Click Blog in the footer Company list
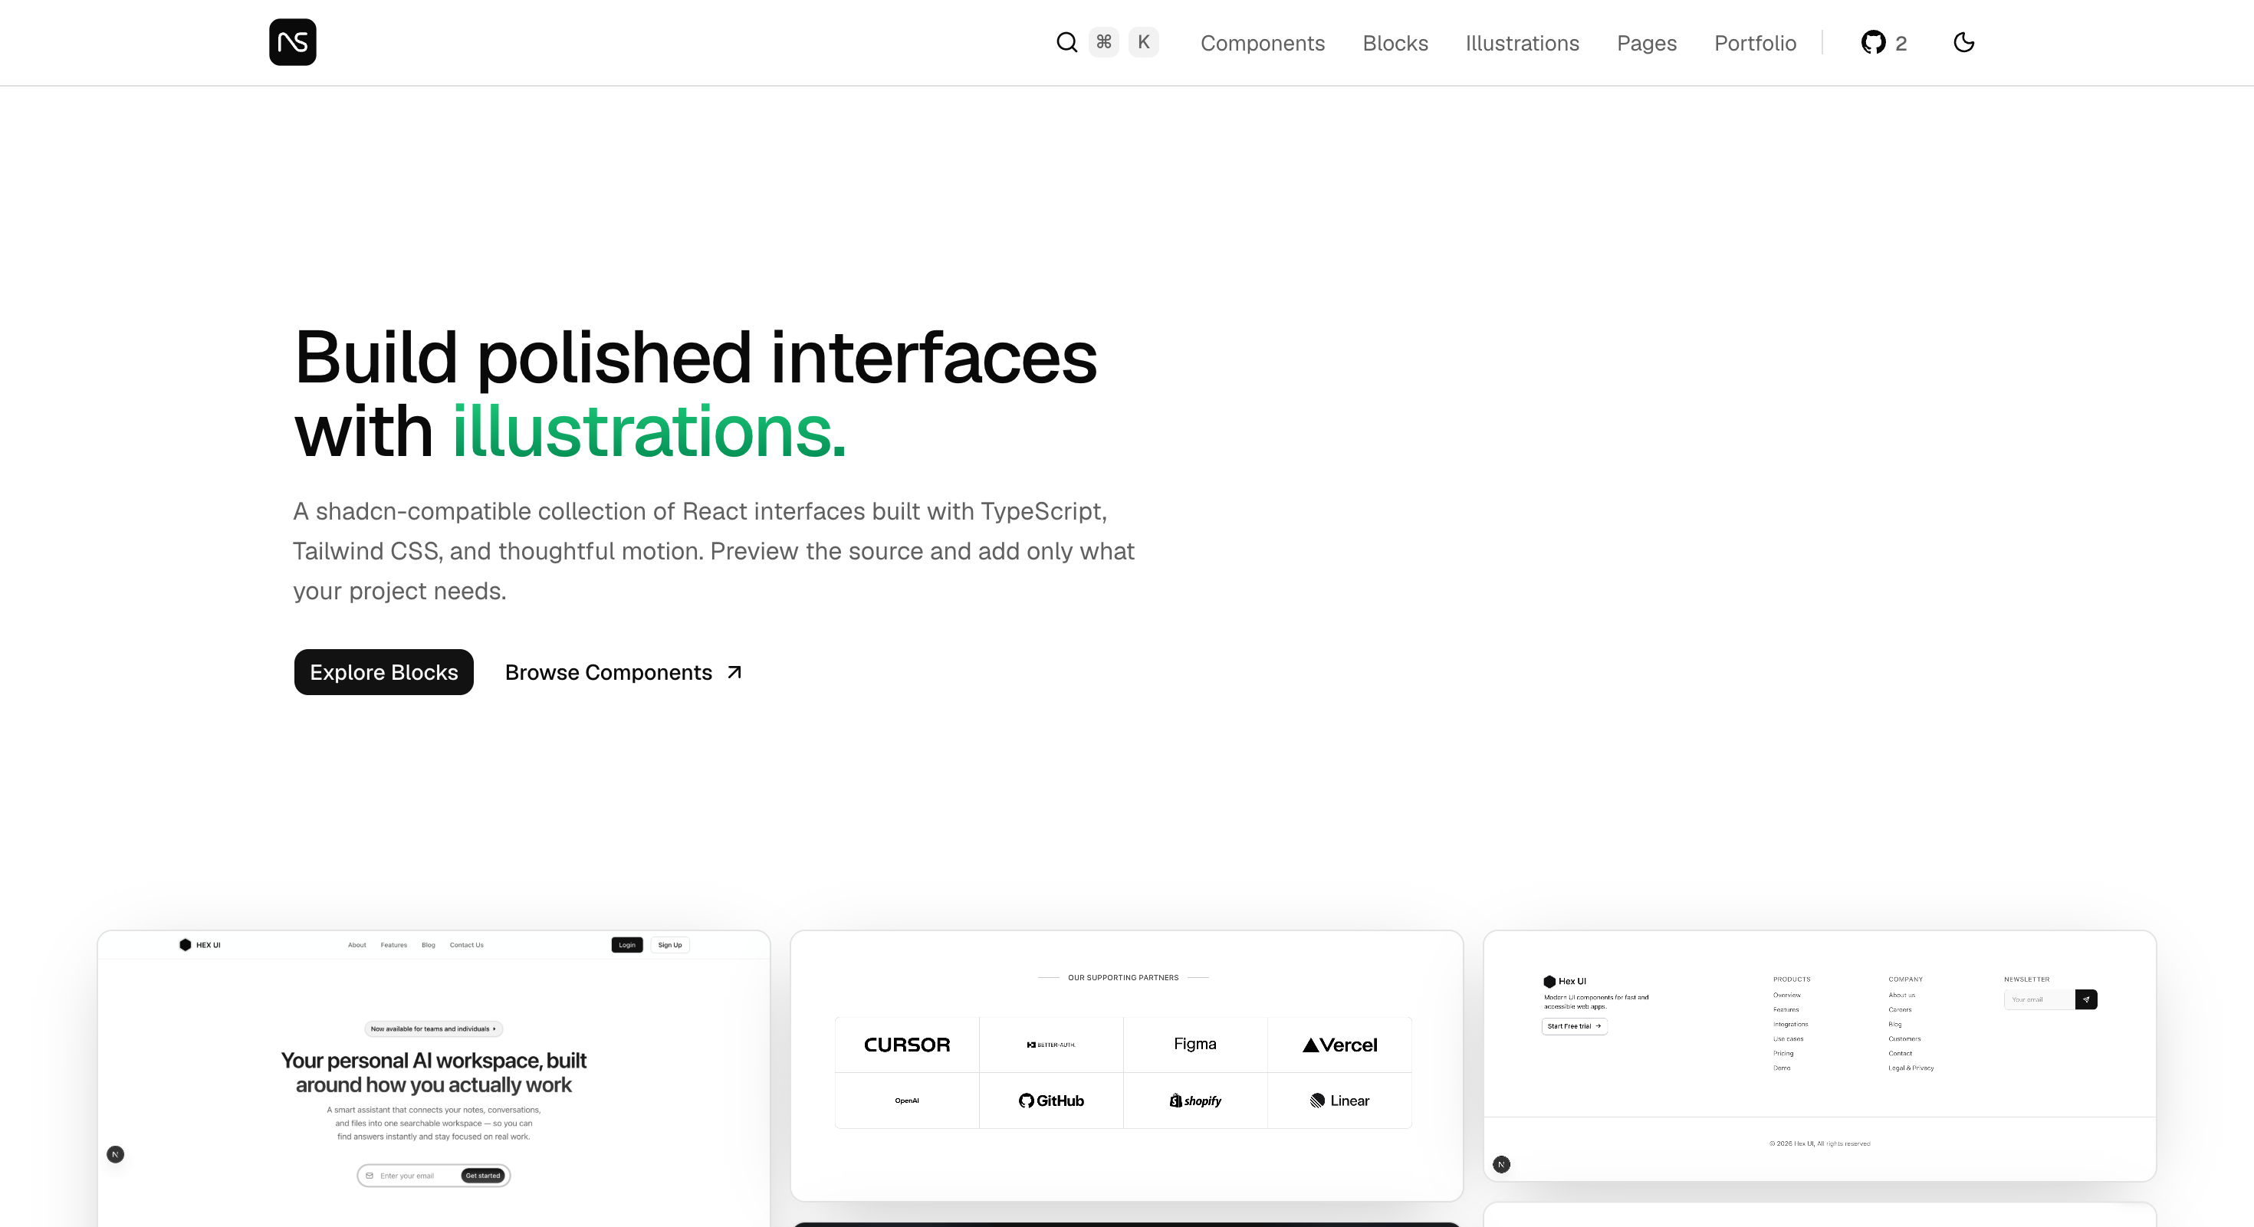 click(1894, 1024)
